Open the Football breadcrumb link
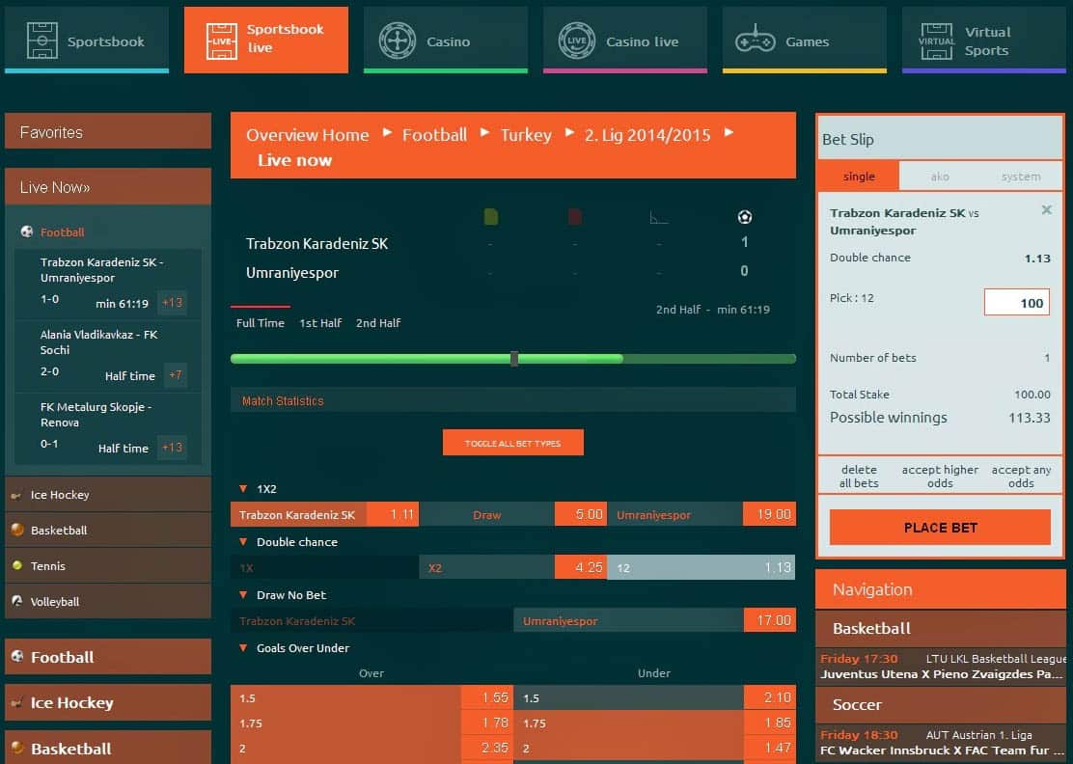 coord(434,135)
